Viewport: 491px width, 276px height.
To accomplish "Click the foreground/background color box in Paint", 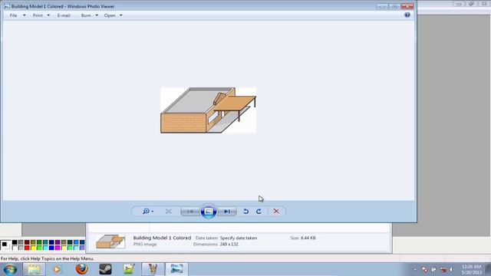I will click(x=5, y=245).
